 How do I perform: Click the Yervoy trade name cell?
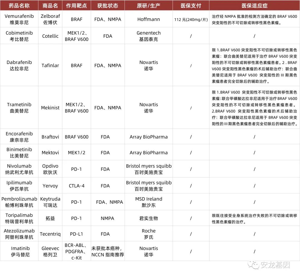(x=50, y=186)
